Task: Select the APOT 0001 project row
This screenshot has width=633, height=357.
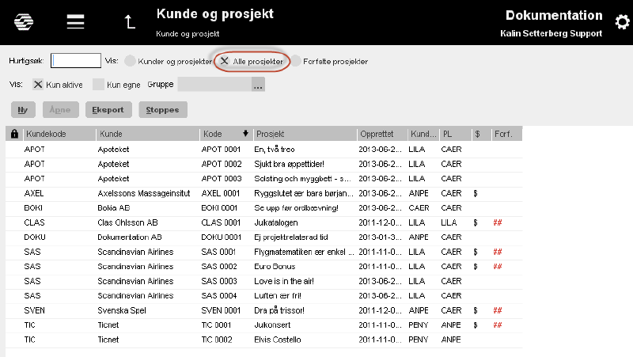Action: [264, 150]
